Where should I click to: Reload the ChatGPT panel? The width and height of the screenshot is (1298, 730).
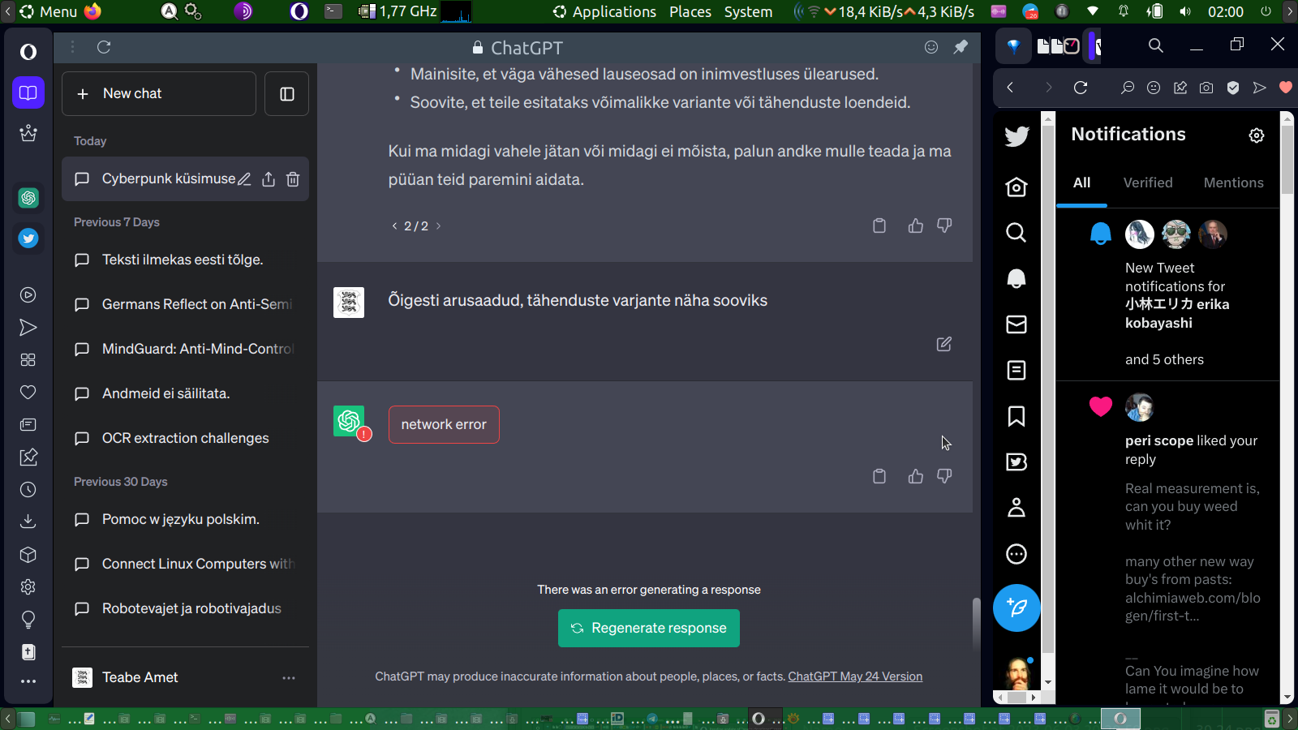click(104, 47)
